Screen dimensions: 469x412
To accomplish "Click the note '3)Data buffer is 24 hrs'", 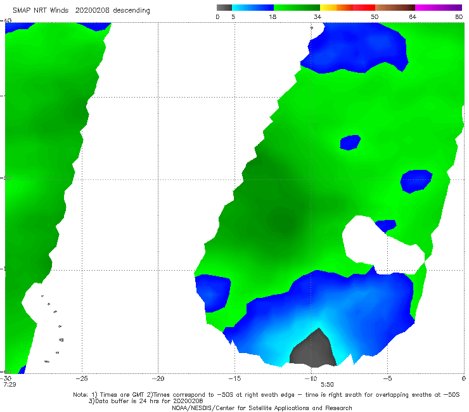I will coord(146,401).
